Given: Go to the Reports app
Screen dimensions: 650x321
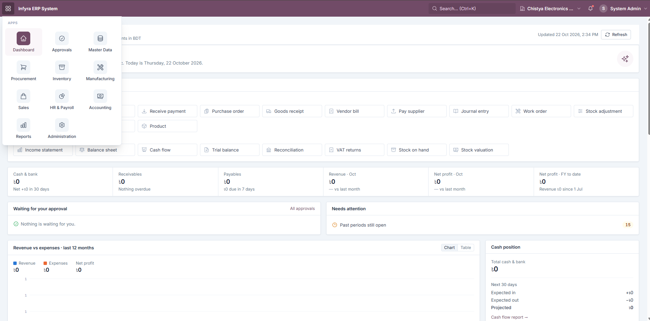Looking at the screenshot, I should click(x=23, y=128).
